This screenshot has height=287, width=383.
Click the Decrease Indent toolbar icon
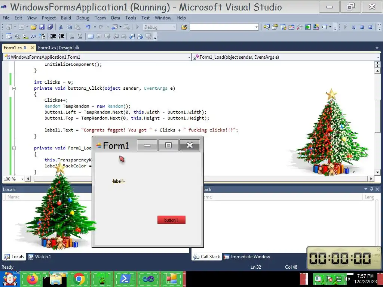tap(53, 36)
